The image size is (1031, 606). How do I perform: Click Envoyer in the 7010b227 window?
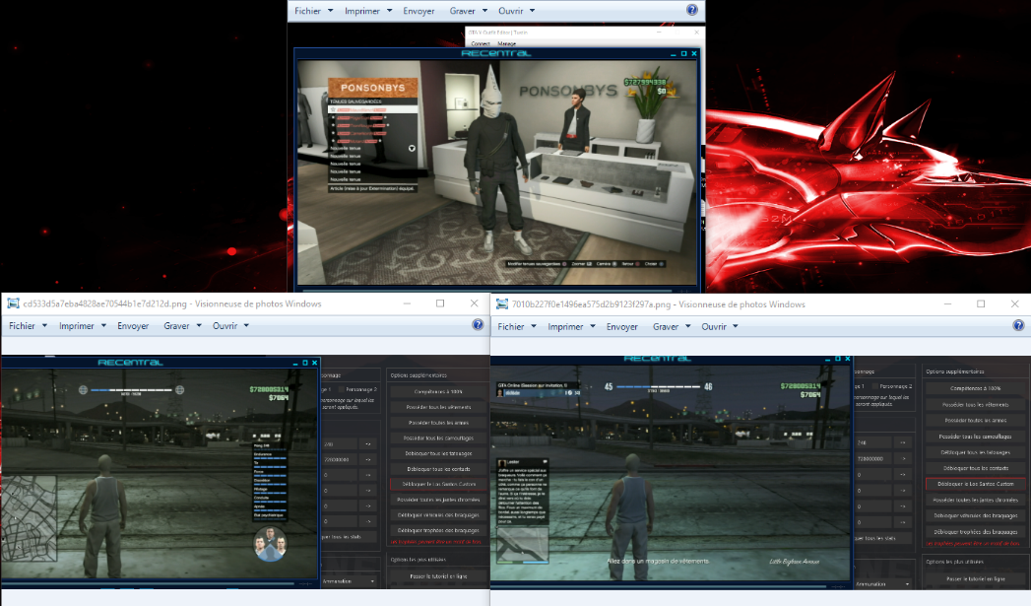pos(622,326)
